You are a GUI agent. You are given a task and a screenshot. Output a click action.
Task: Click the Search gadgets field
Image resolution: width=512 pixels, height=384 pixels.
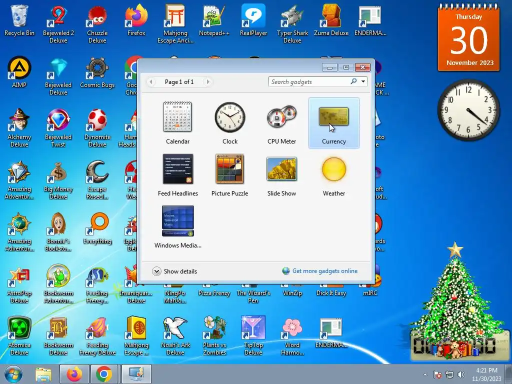tap(308, 82)
